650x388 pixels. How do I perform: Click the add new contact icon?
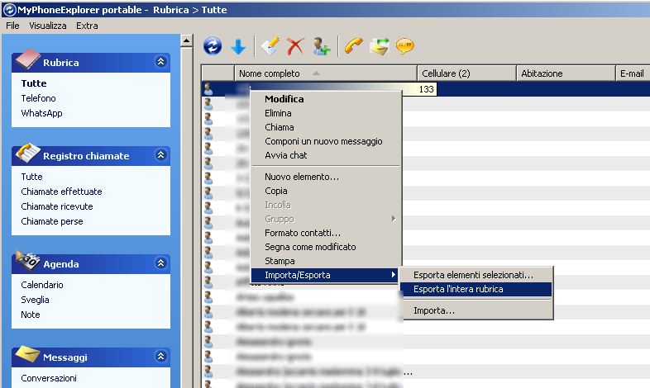click(x=321, y=46)
